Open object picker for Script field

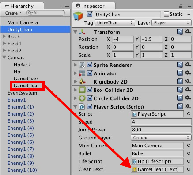[x=189, y=114]
